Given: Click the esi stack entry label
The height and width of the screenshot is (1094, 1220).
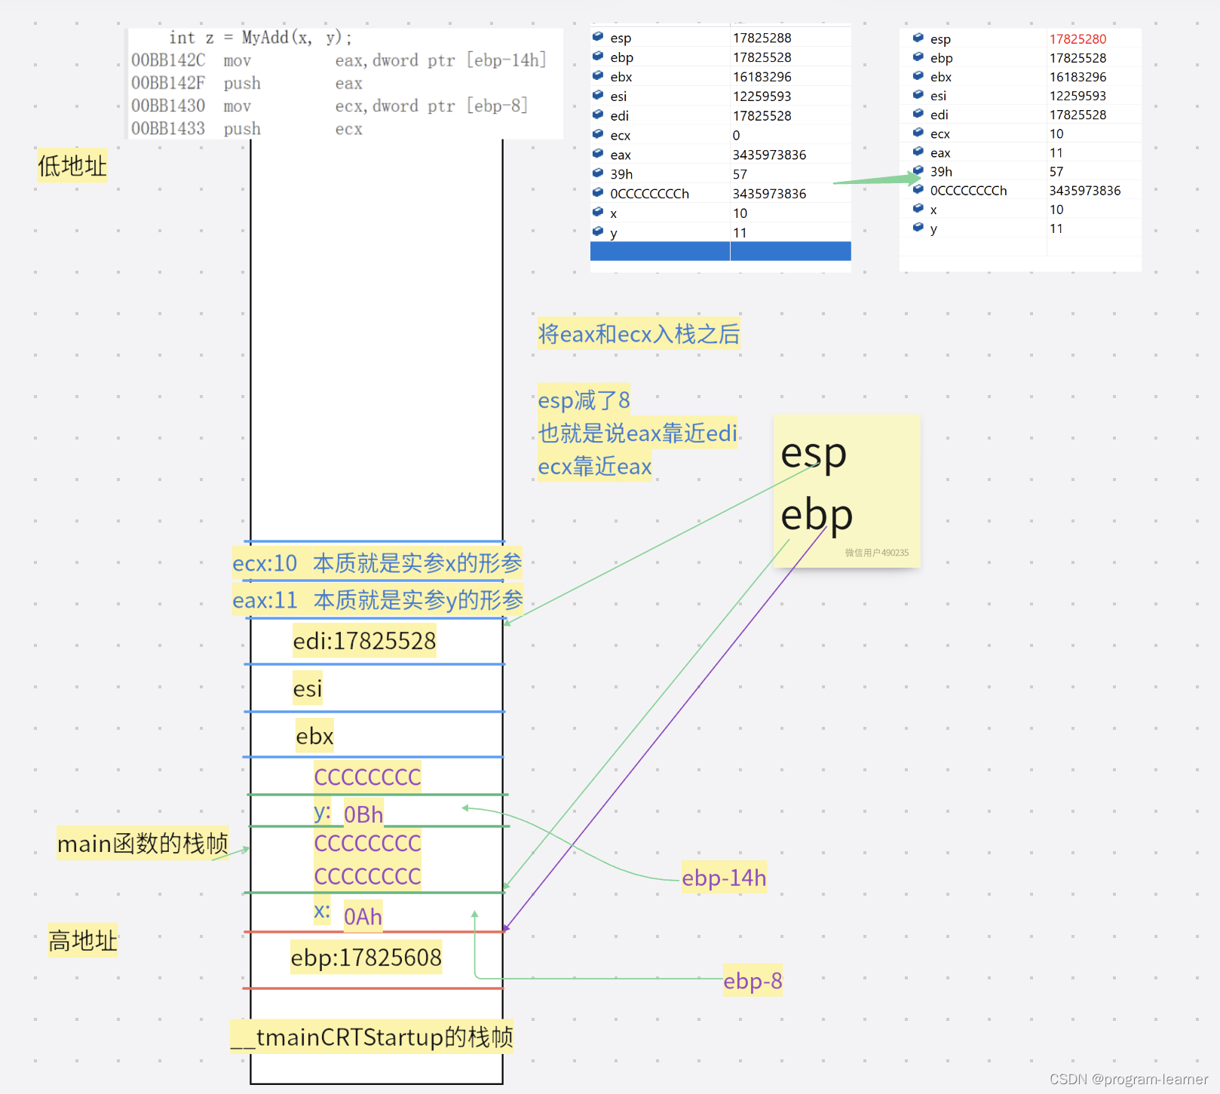Looking at the screenshot, I should 307,688.
